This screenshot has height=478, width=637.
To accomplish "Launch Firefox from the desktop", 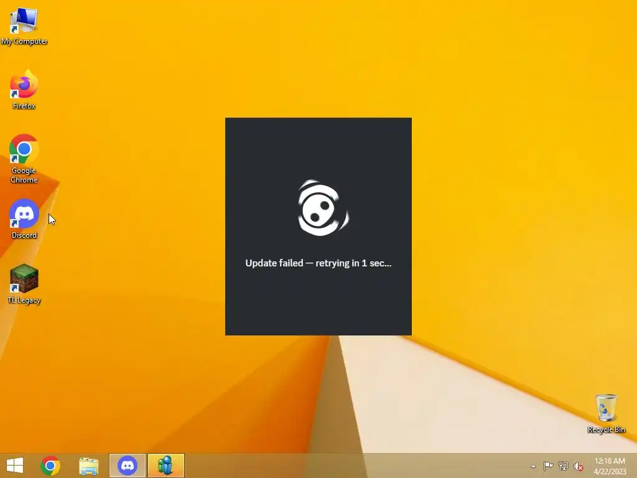I will click(24, 90).
